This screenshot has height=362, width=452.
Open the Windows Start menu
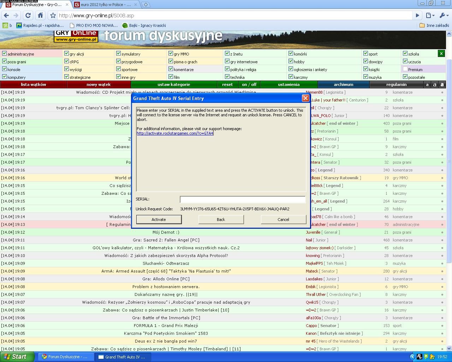point(17,357)
